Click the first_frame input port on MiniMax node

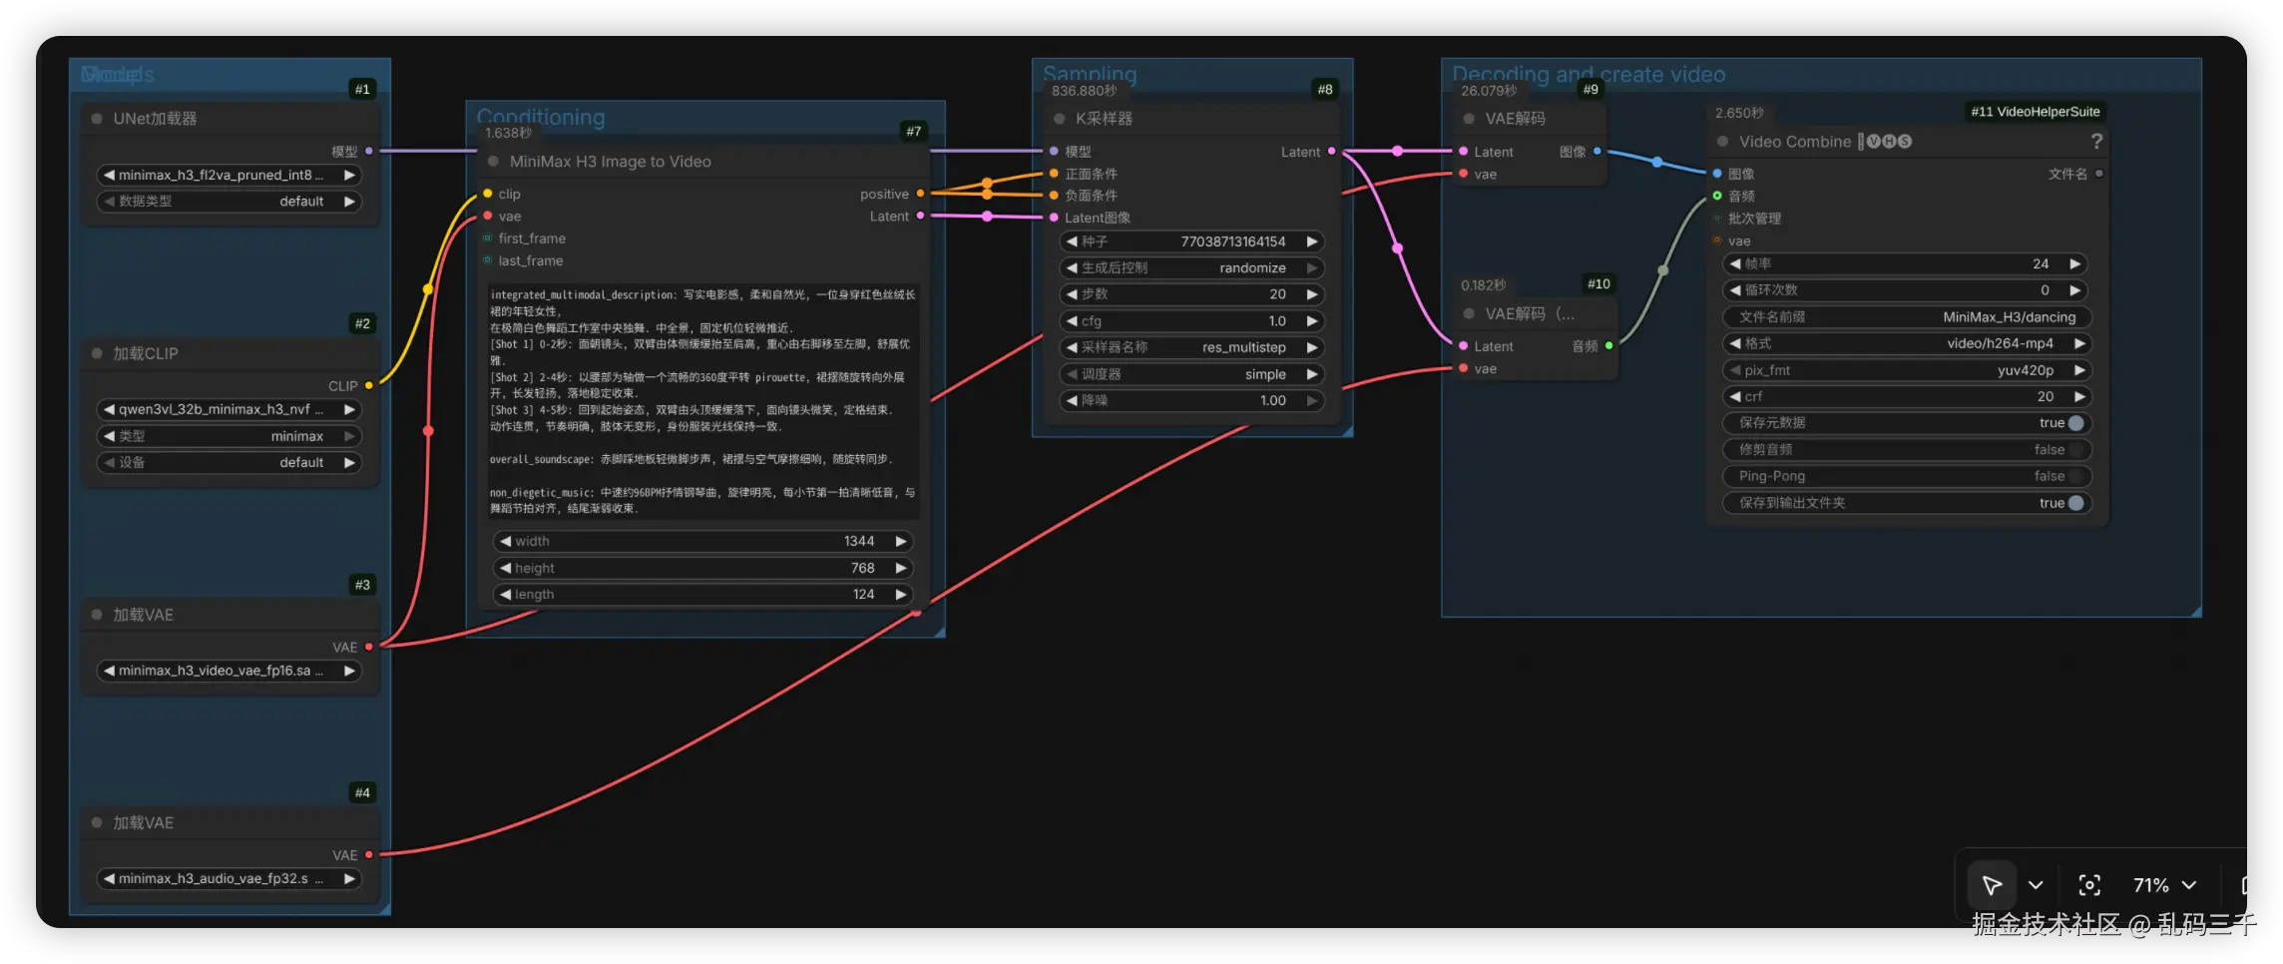(487, 239)
